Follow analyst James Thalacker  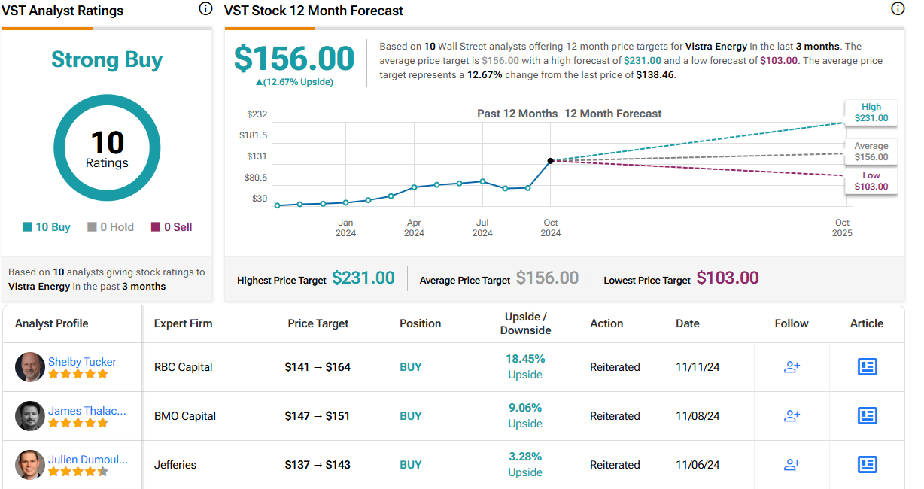pyautogui.click(x=792, y=416)
